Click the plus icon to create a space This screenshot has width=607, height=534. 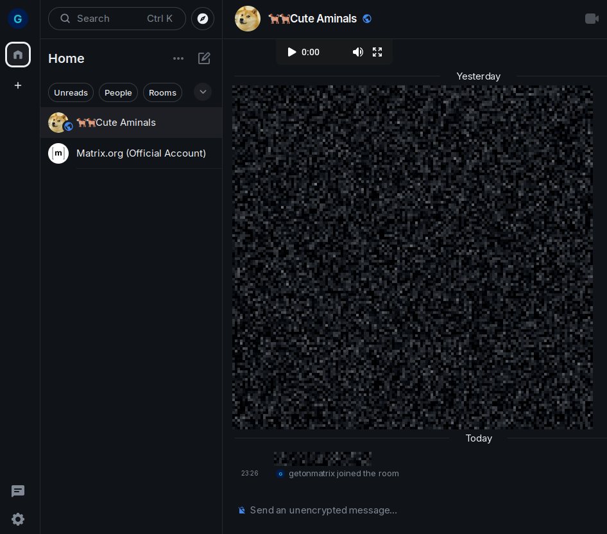(18, 85)
